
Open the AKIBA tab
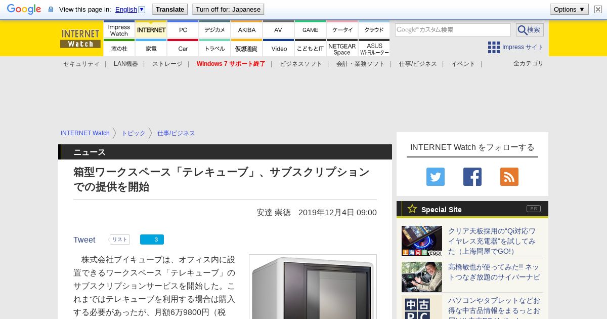(246, 30)
